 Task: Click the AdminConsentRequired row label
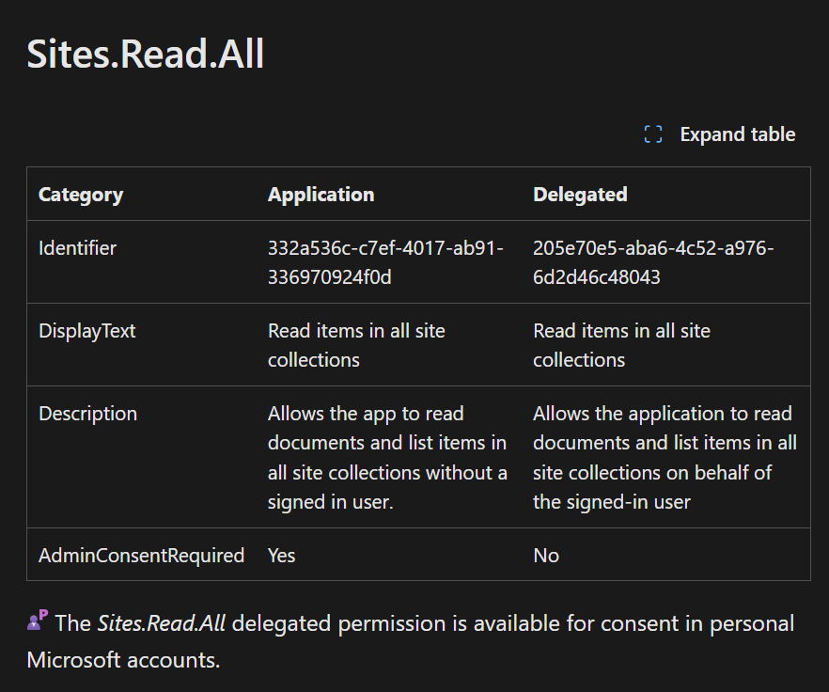pos(141,556)
